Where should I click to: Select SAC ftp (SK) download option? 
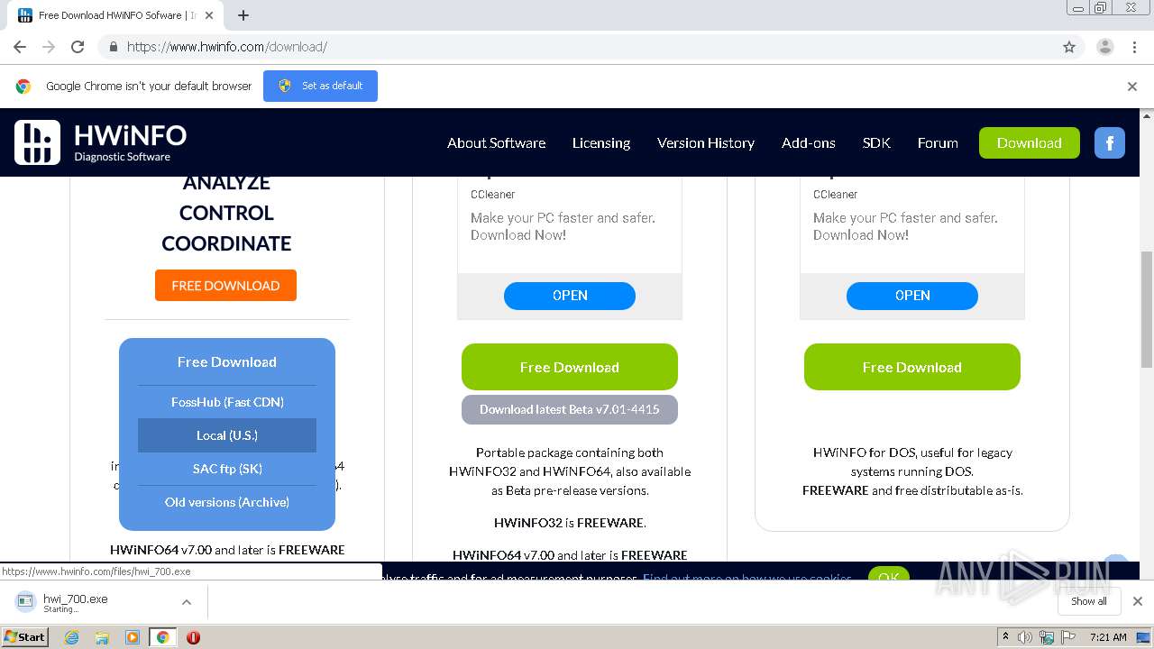click(227, 469)
